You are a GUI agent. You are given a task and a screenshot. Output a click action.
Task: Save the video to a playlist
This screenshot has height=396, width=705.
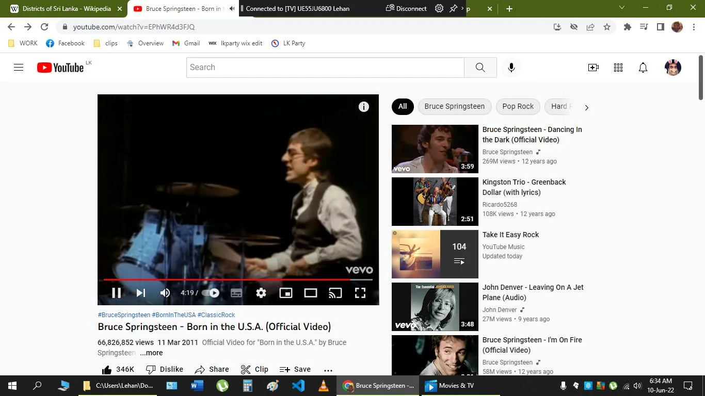[295, 369]
